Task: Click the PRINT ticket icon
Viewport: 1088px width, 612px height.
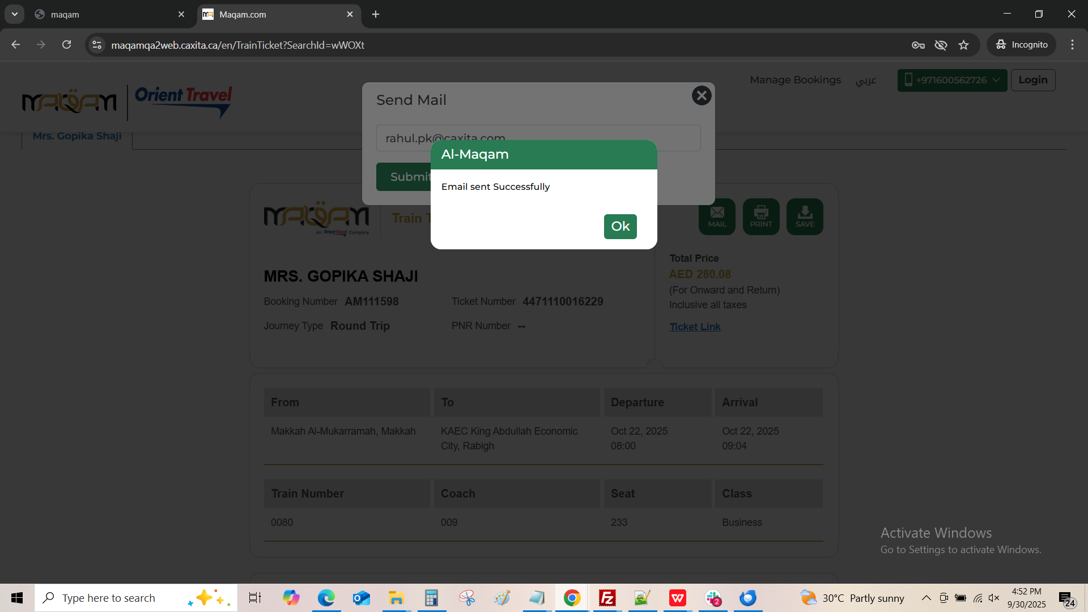Action: coord(761,216)
